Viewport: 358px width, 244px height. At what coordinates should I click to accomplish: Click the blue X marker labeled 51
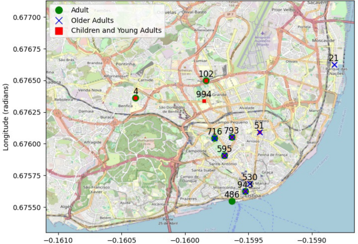[x=260, y=133]
